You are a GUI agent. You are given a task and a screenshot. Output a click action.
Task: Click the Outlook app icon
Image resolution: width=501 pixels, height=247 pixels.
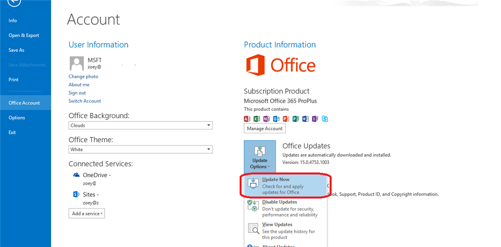click(x=276, y=119)
